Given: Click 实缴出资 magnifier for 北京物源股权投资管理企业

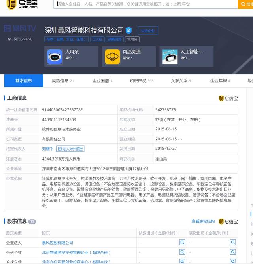Looking at the screenshot, I should (232, 252).
